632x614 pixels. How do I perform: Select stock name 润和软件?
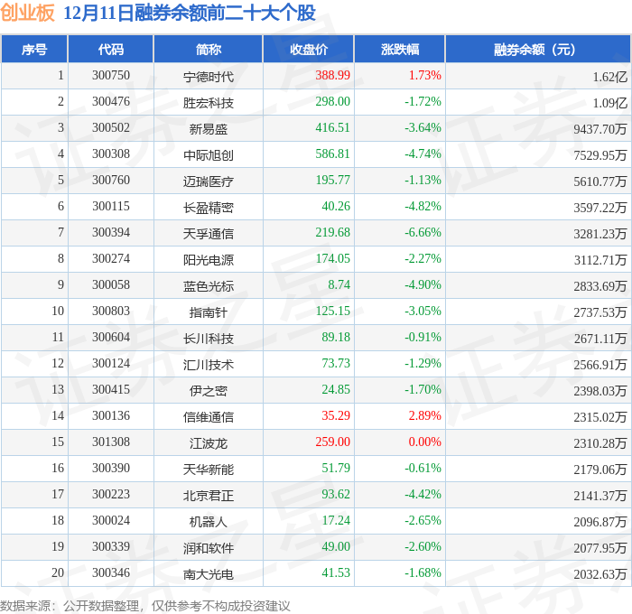[209, 548]
